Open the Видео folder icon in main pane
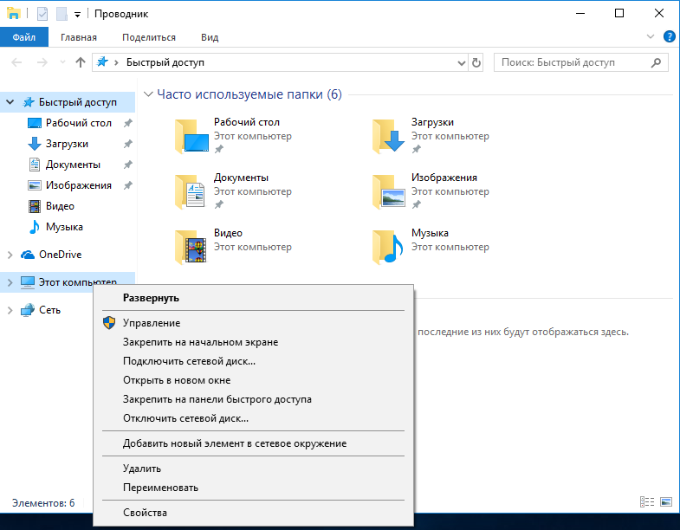 pos(191,246)
